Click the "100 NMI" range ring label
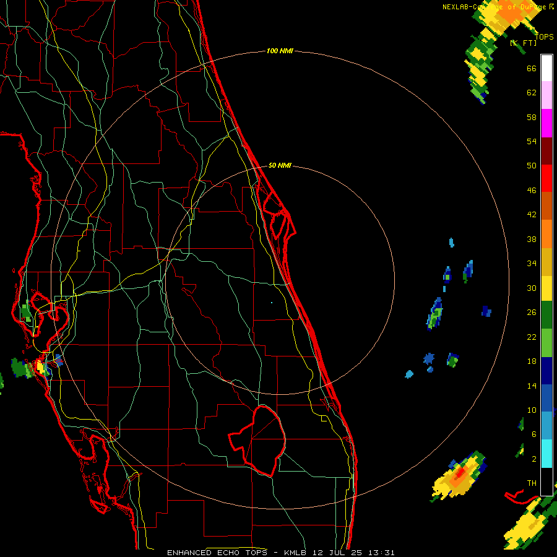557x557 pixels. pos(280,51)
